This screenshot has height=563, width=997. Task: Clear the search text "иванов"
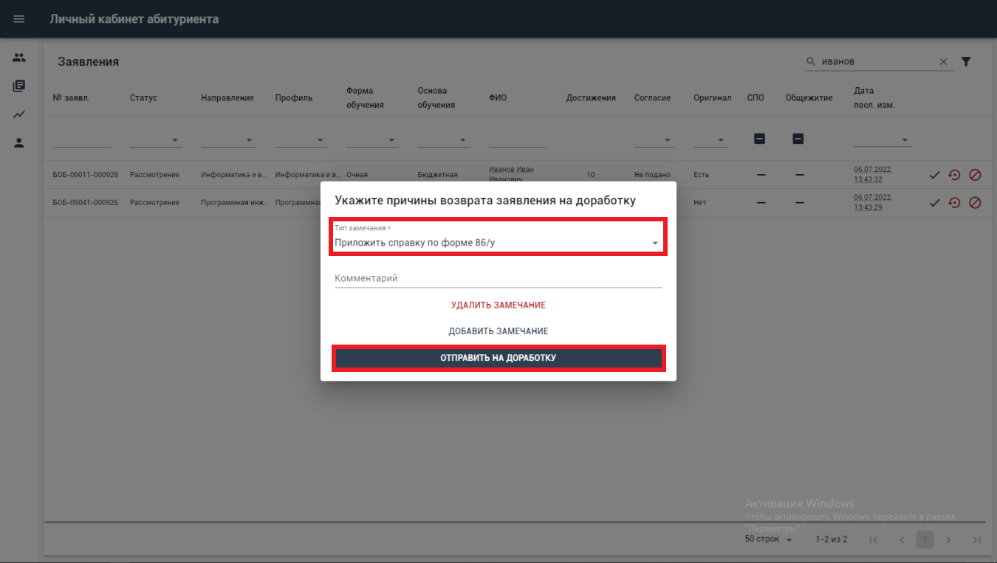(943, 62)
